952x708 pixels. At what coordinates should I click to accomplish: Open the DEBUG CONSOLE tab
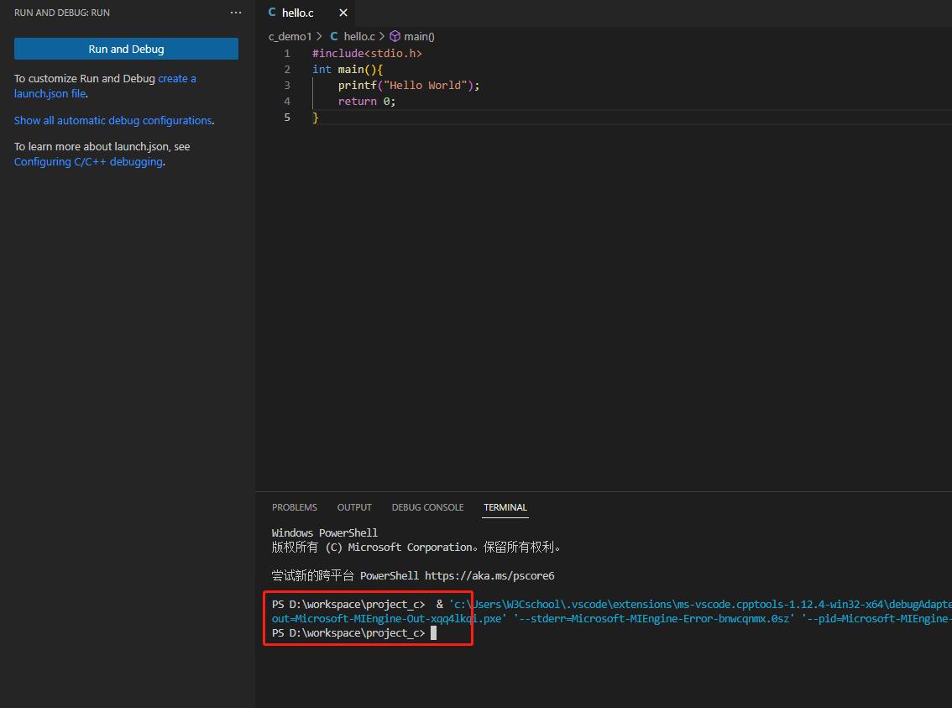tap(427, 507)
